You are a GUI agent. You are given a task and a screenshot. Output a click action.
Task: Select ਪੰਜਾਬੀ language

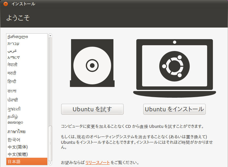pyautogui.click(x=27, y=100)
